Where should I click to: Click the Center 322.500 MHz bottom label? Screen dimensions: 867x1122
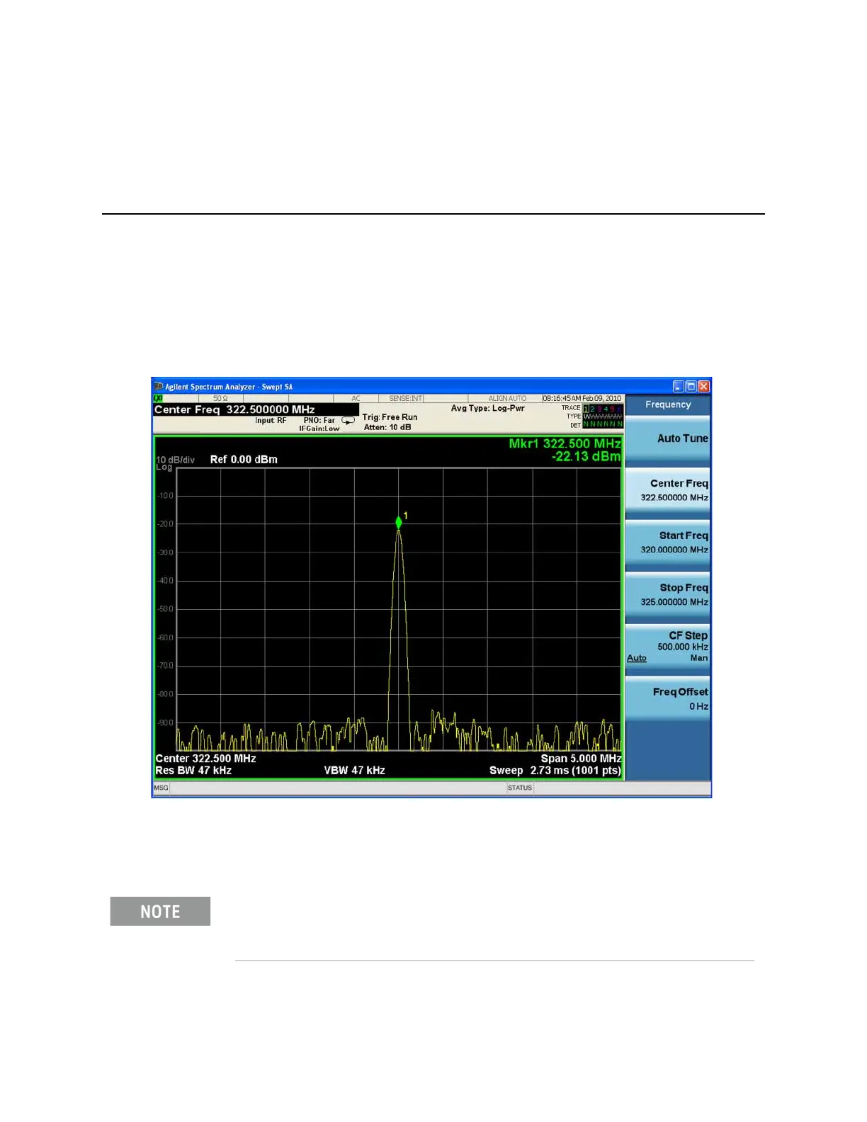coord(205,759)
